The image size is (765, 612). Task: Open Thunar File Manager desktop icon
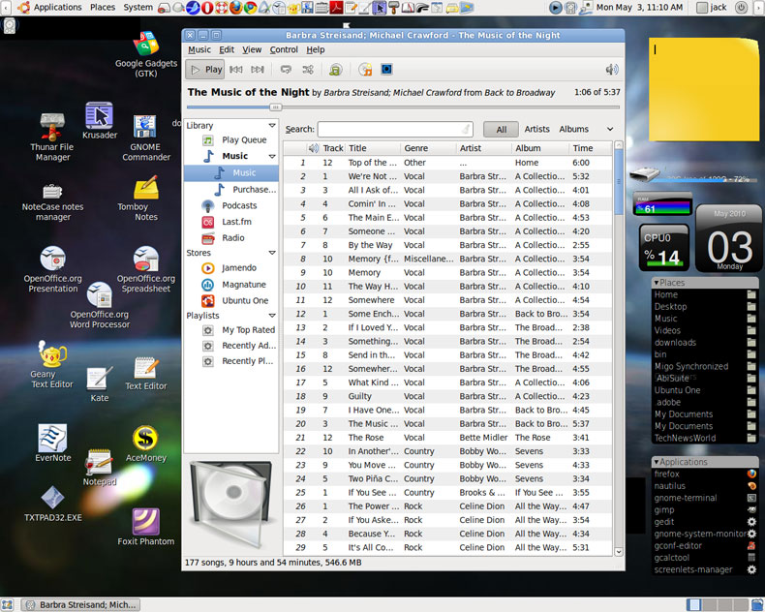tap(52, 138)
